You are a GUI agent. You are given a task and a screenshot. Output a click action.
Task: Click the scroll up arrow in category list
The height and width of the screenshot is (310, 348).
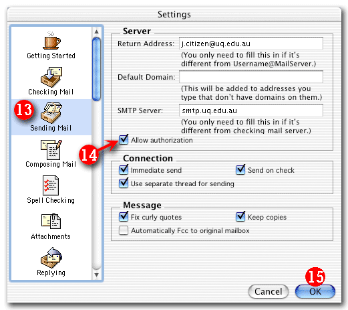coord(96,31)
